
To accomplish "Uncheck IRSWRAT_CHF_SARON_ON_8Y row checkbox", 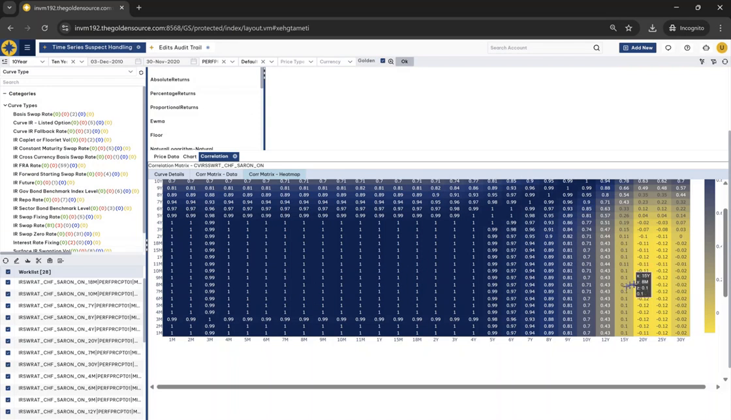I will [x=8, y=318].
